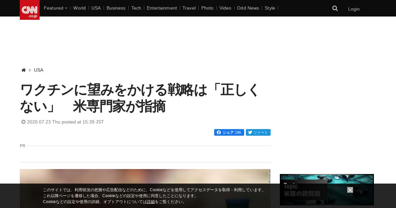Share article on Facebook
This screenshot has width=396, height=208.
pos(229,132)
